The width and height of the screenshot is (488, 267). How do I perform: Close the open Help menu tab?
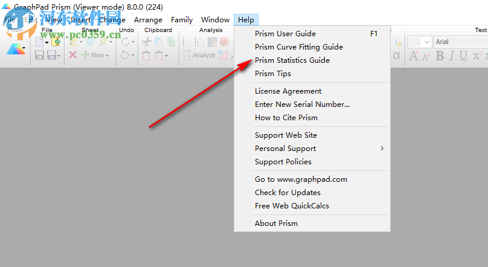(246, 20)
